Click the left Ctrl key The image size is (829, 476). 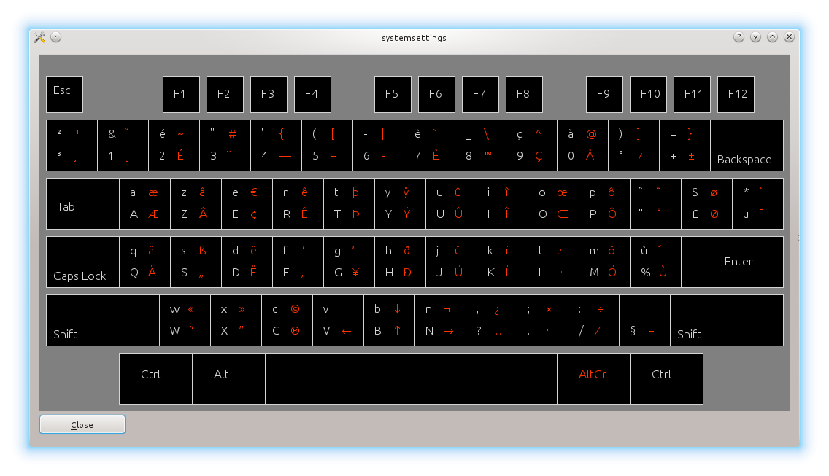point(155,378)
